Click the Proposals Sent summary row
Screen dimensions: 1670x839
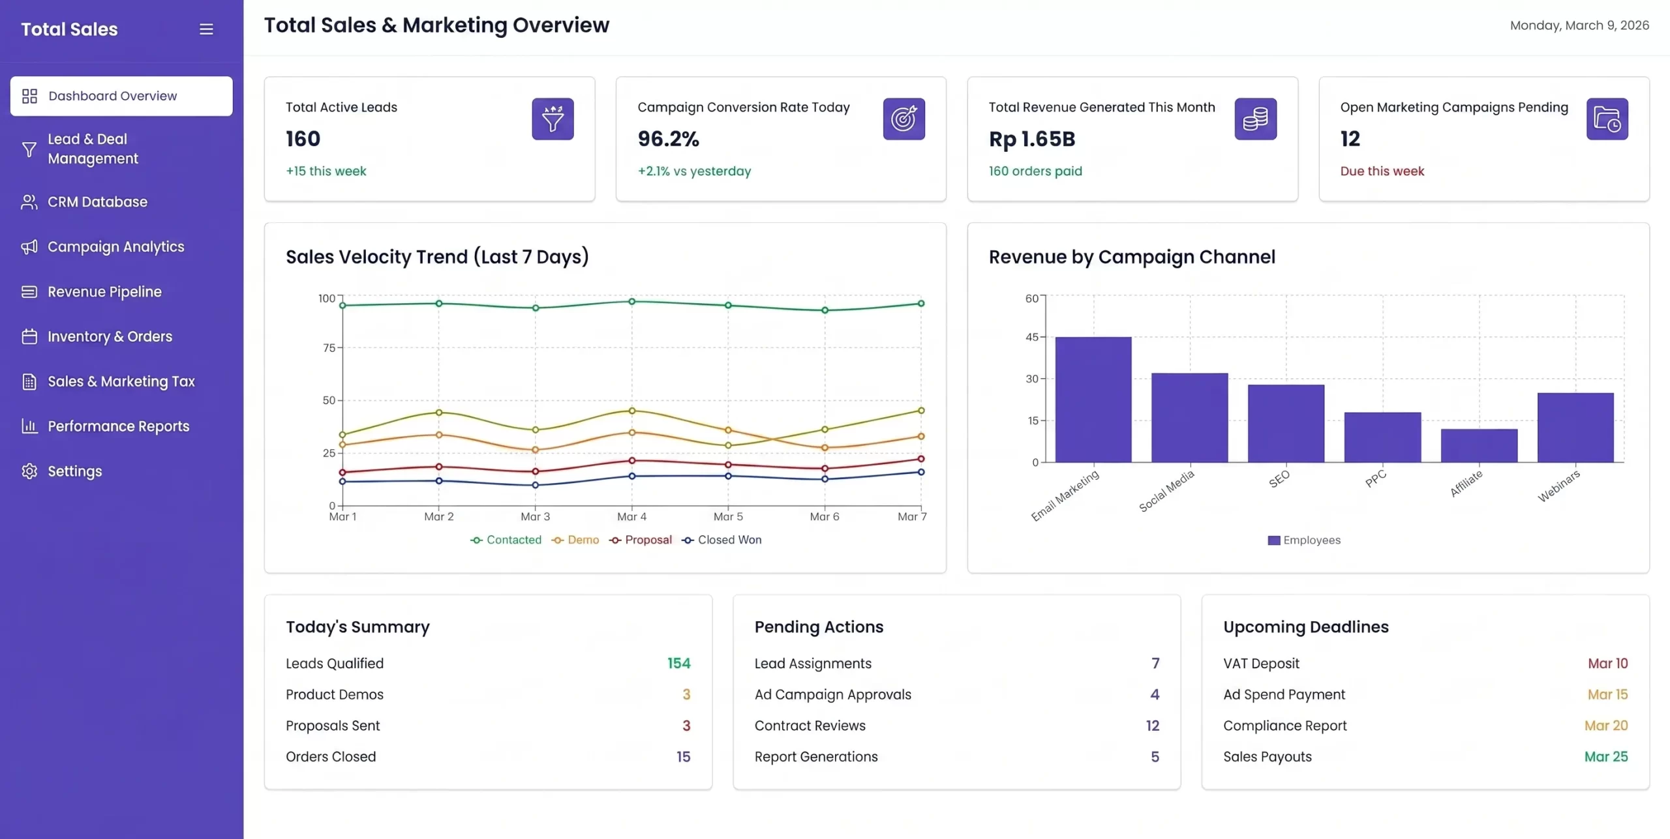[488, 726]
